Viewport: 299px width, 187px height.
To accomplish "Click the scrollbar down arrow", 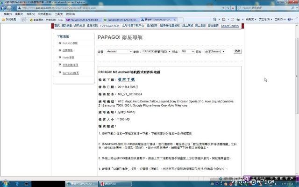I will coord(297,173).
